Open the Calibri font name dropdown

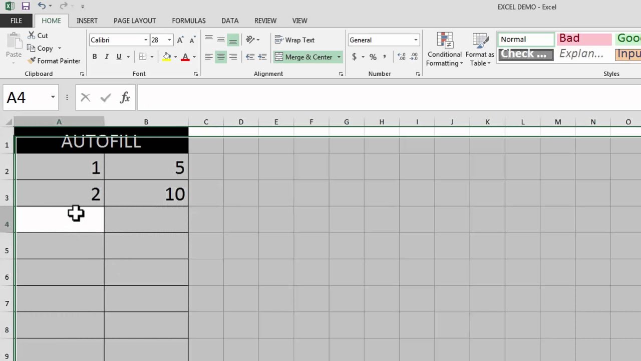tap(146, 40)
